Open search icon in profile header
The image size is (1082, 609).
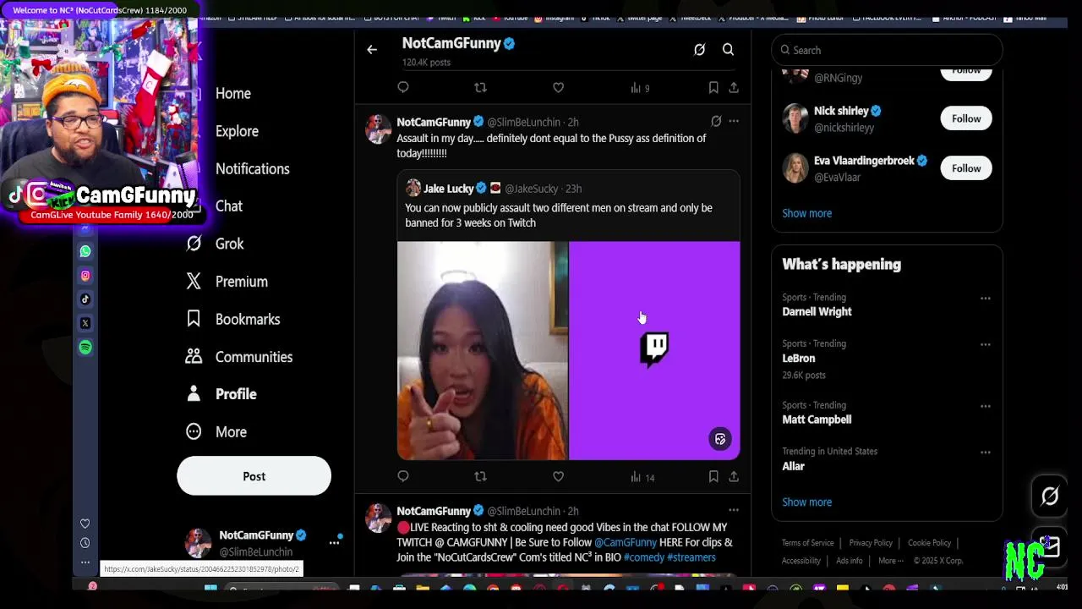(x=728, y=50)
